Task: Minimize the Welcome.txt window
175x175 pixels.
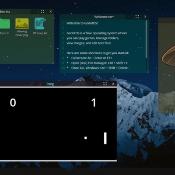Action: [129, 17]
